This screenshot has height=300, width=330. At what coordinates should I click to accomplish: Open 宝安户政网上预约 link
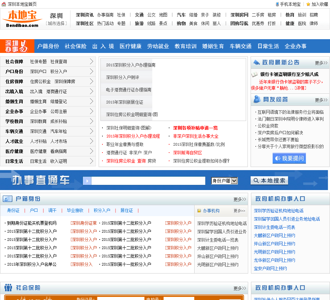coord(270,268)
